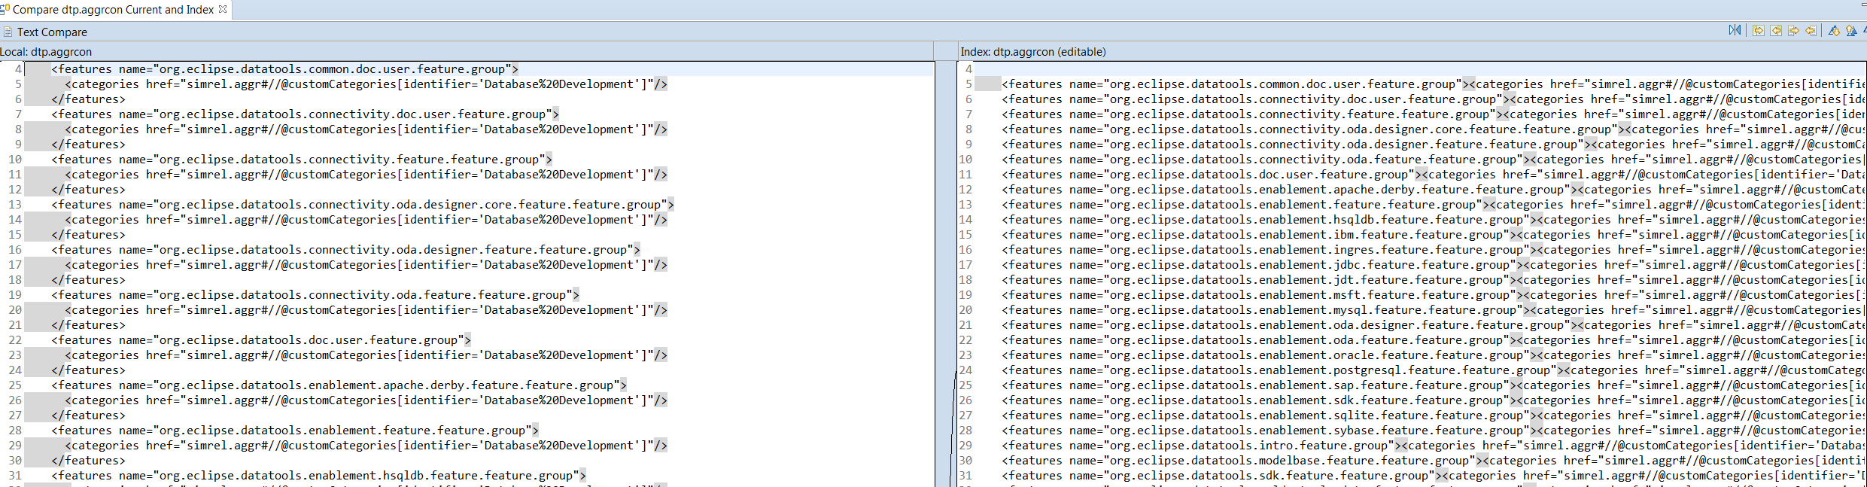Viewport: 1867px width, 487px height.
Task: Close the Compare dtp.aggrcon tab
Action: pyautogui.click(x=223, y=9)
